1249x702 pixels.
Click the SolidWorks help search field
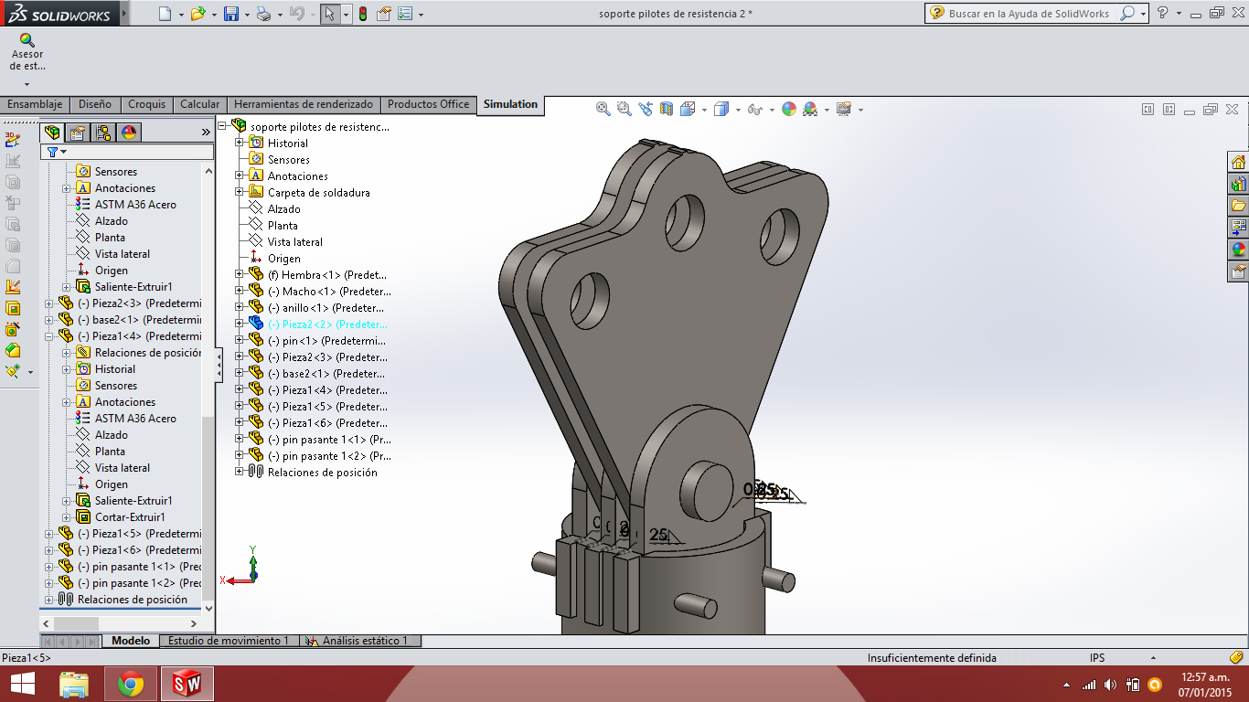tap(1030, 14)
